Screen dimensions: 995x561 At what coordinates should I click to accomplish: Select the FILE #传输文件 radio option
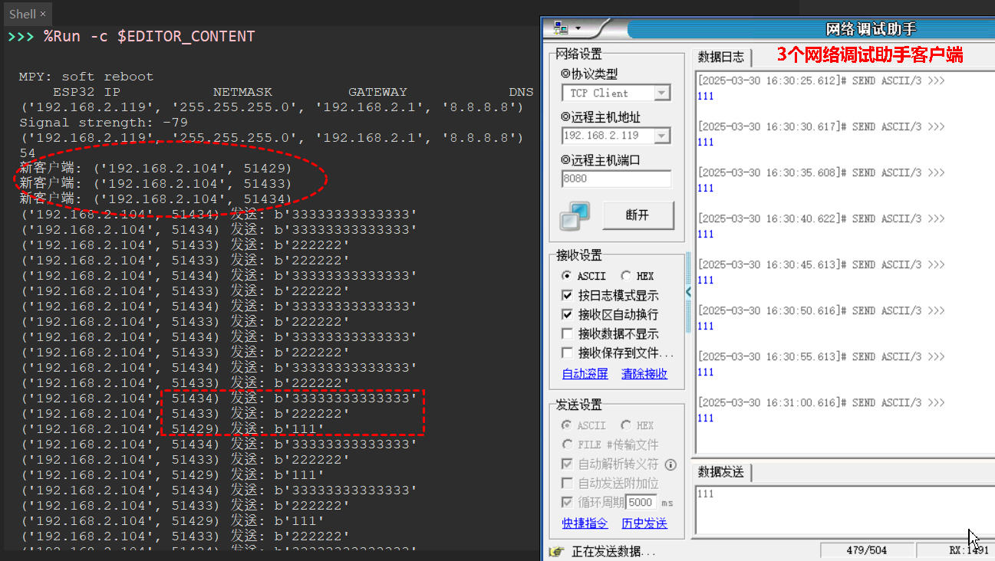567,445
